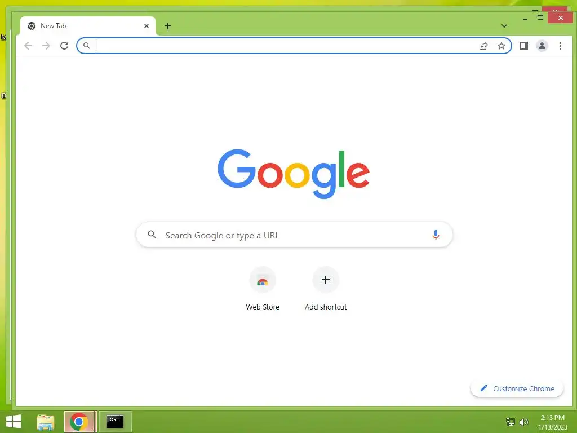577x433 pixels.
Task: Close the Chrome window
Action: click(x=560, y=17)
